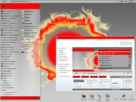Open Set Program Access and Defaults
The image size is (136, 102).
point(29,33)
